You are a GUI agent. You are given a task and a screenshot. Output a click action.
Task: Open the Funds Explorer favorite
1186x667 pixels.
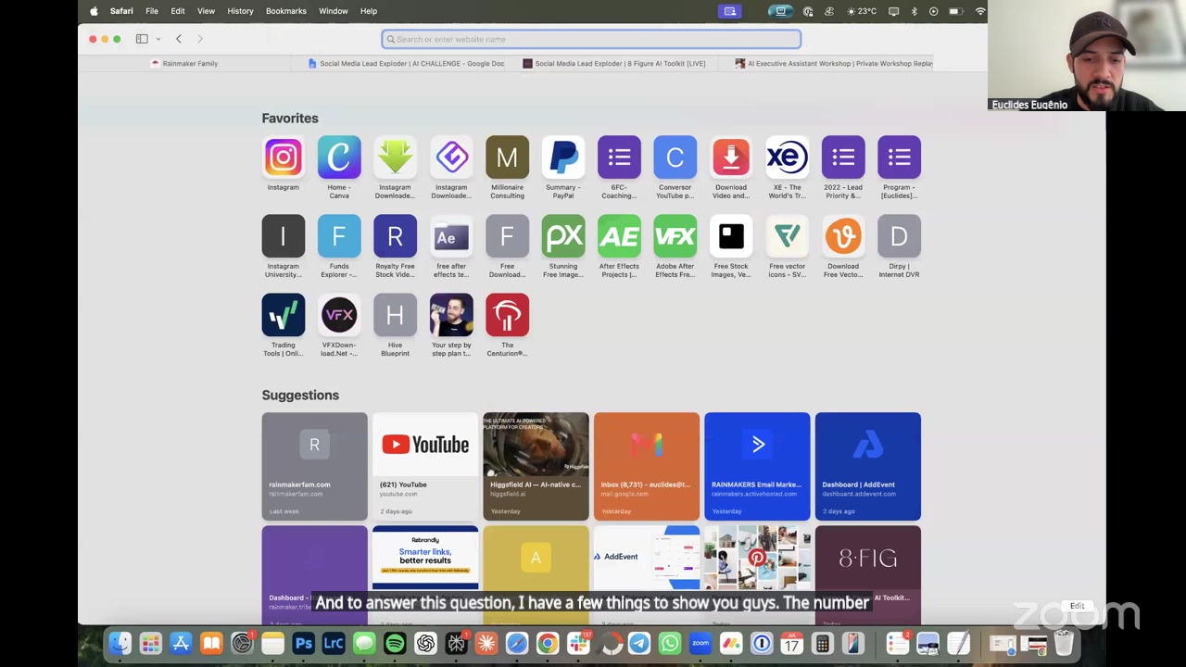tap(339, 236)
